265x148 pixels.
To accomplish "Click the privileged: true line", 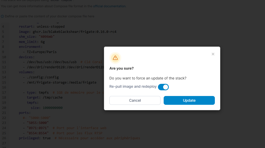I will tap(35, 138).
